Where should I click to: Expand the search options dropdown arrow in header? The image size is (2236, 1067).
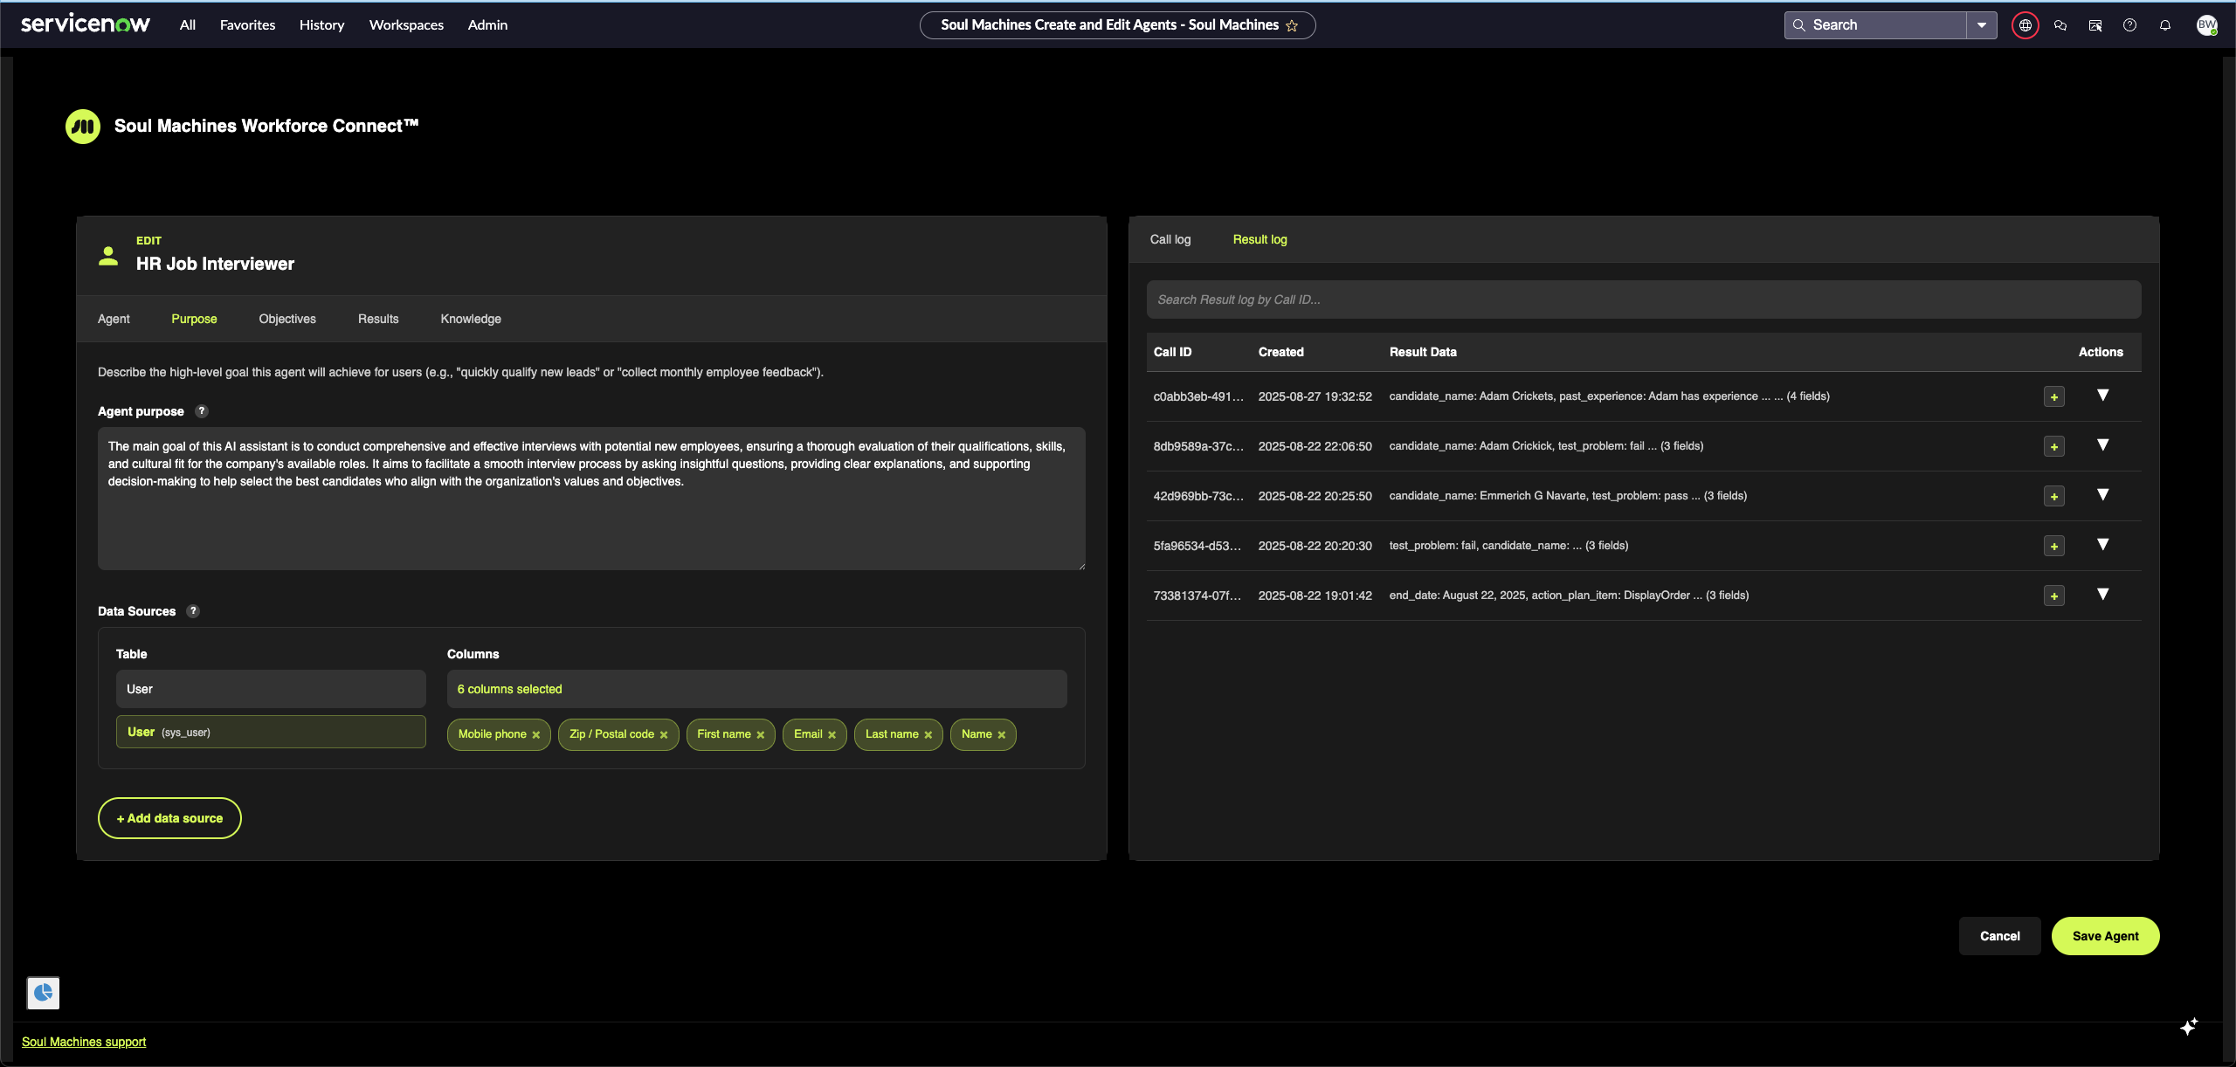[1982, 24]
